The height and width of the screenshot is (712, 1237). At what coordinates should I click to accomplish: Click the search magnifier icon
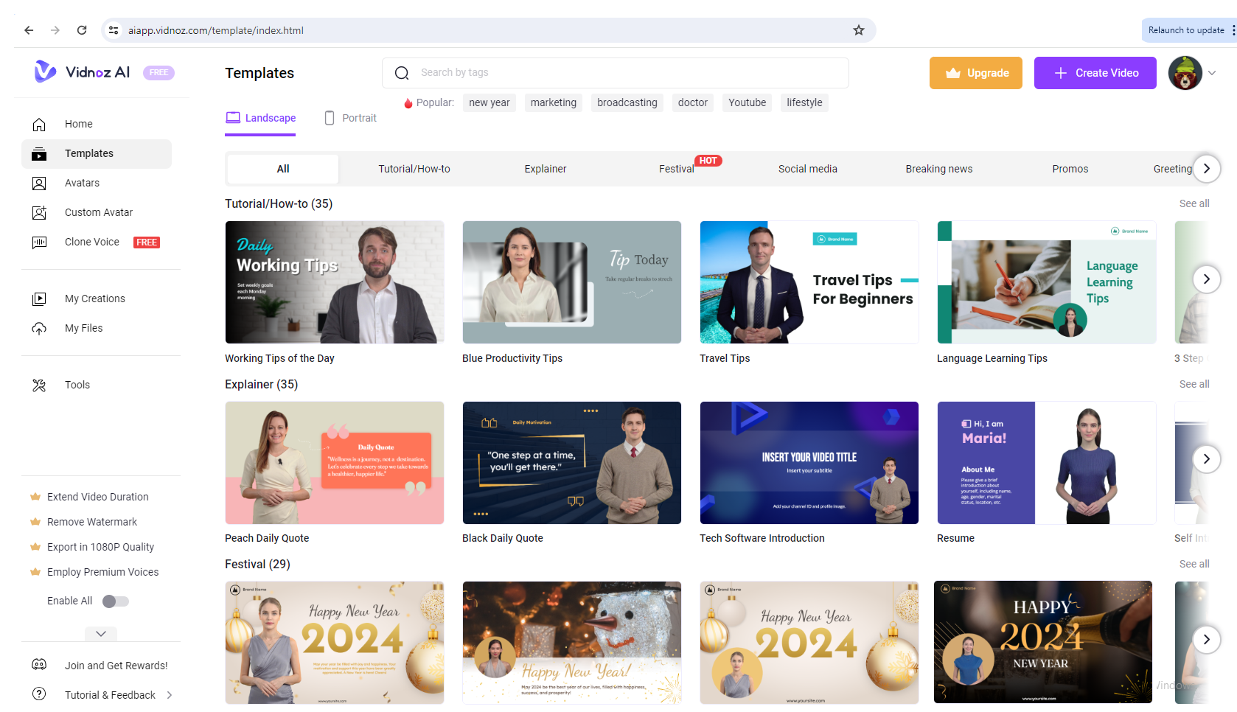[402, 72]
